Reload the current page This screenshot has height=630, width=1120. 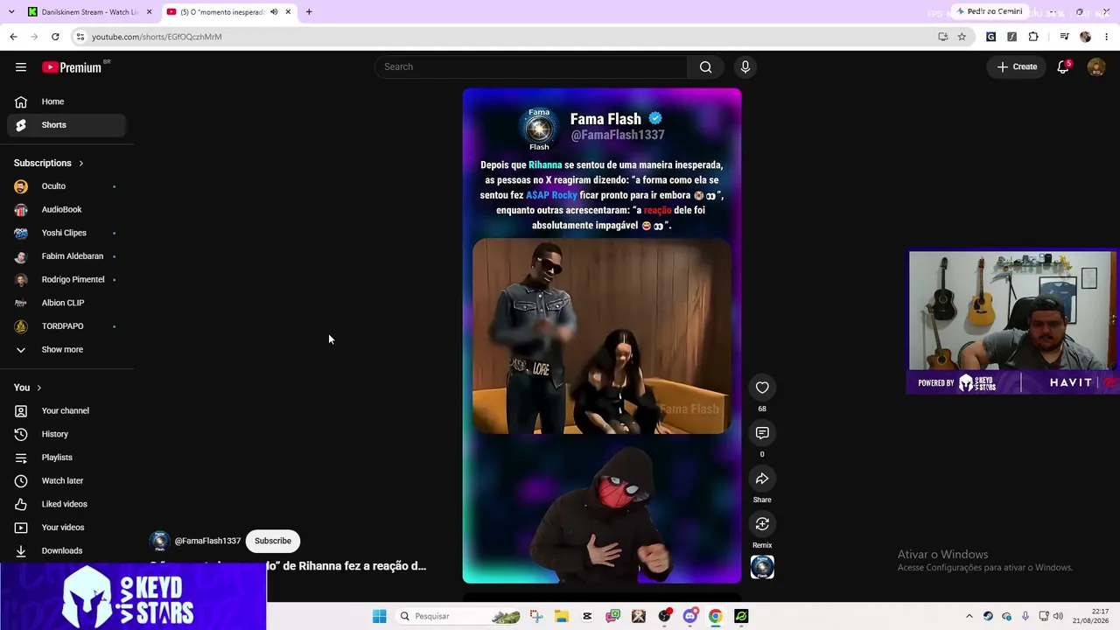55,37
